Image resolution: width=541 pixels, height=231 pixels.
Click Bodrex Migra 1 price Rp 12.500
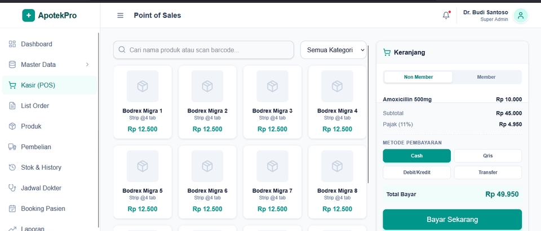pyautogui.click(x=143, y=129)
